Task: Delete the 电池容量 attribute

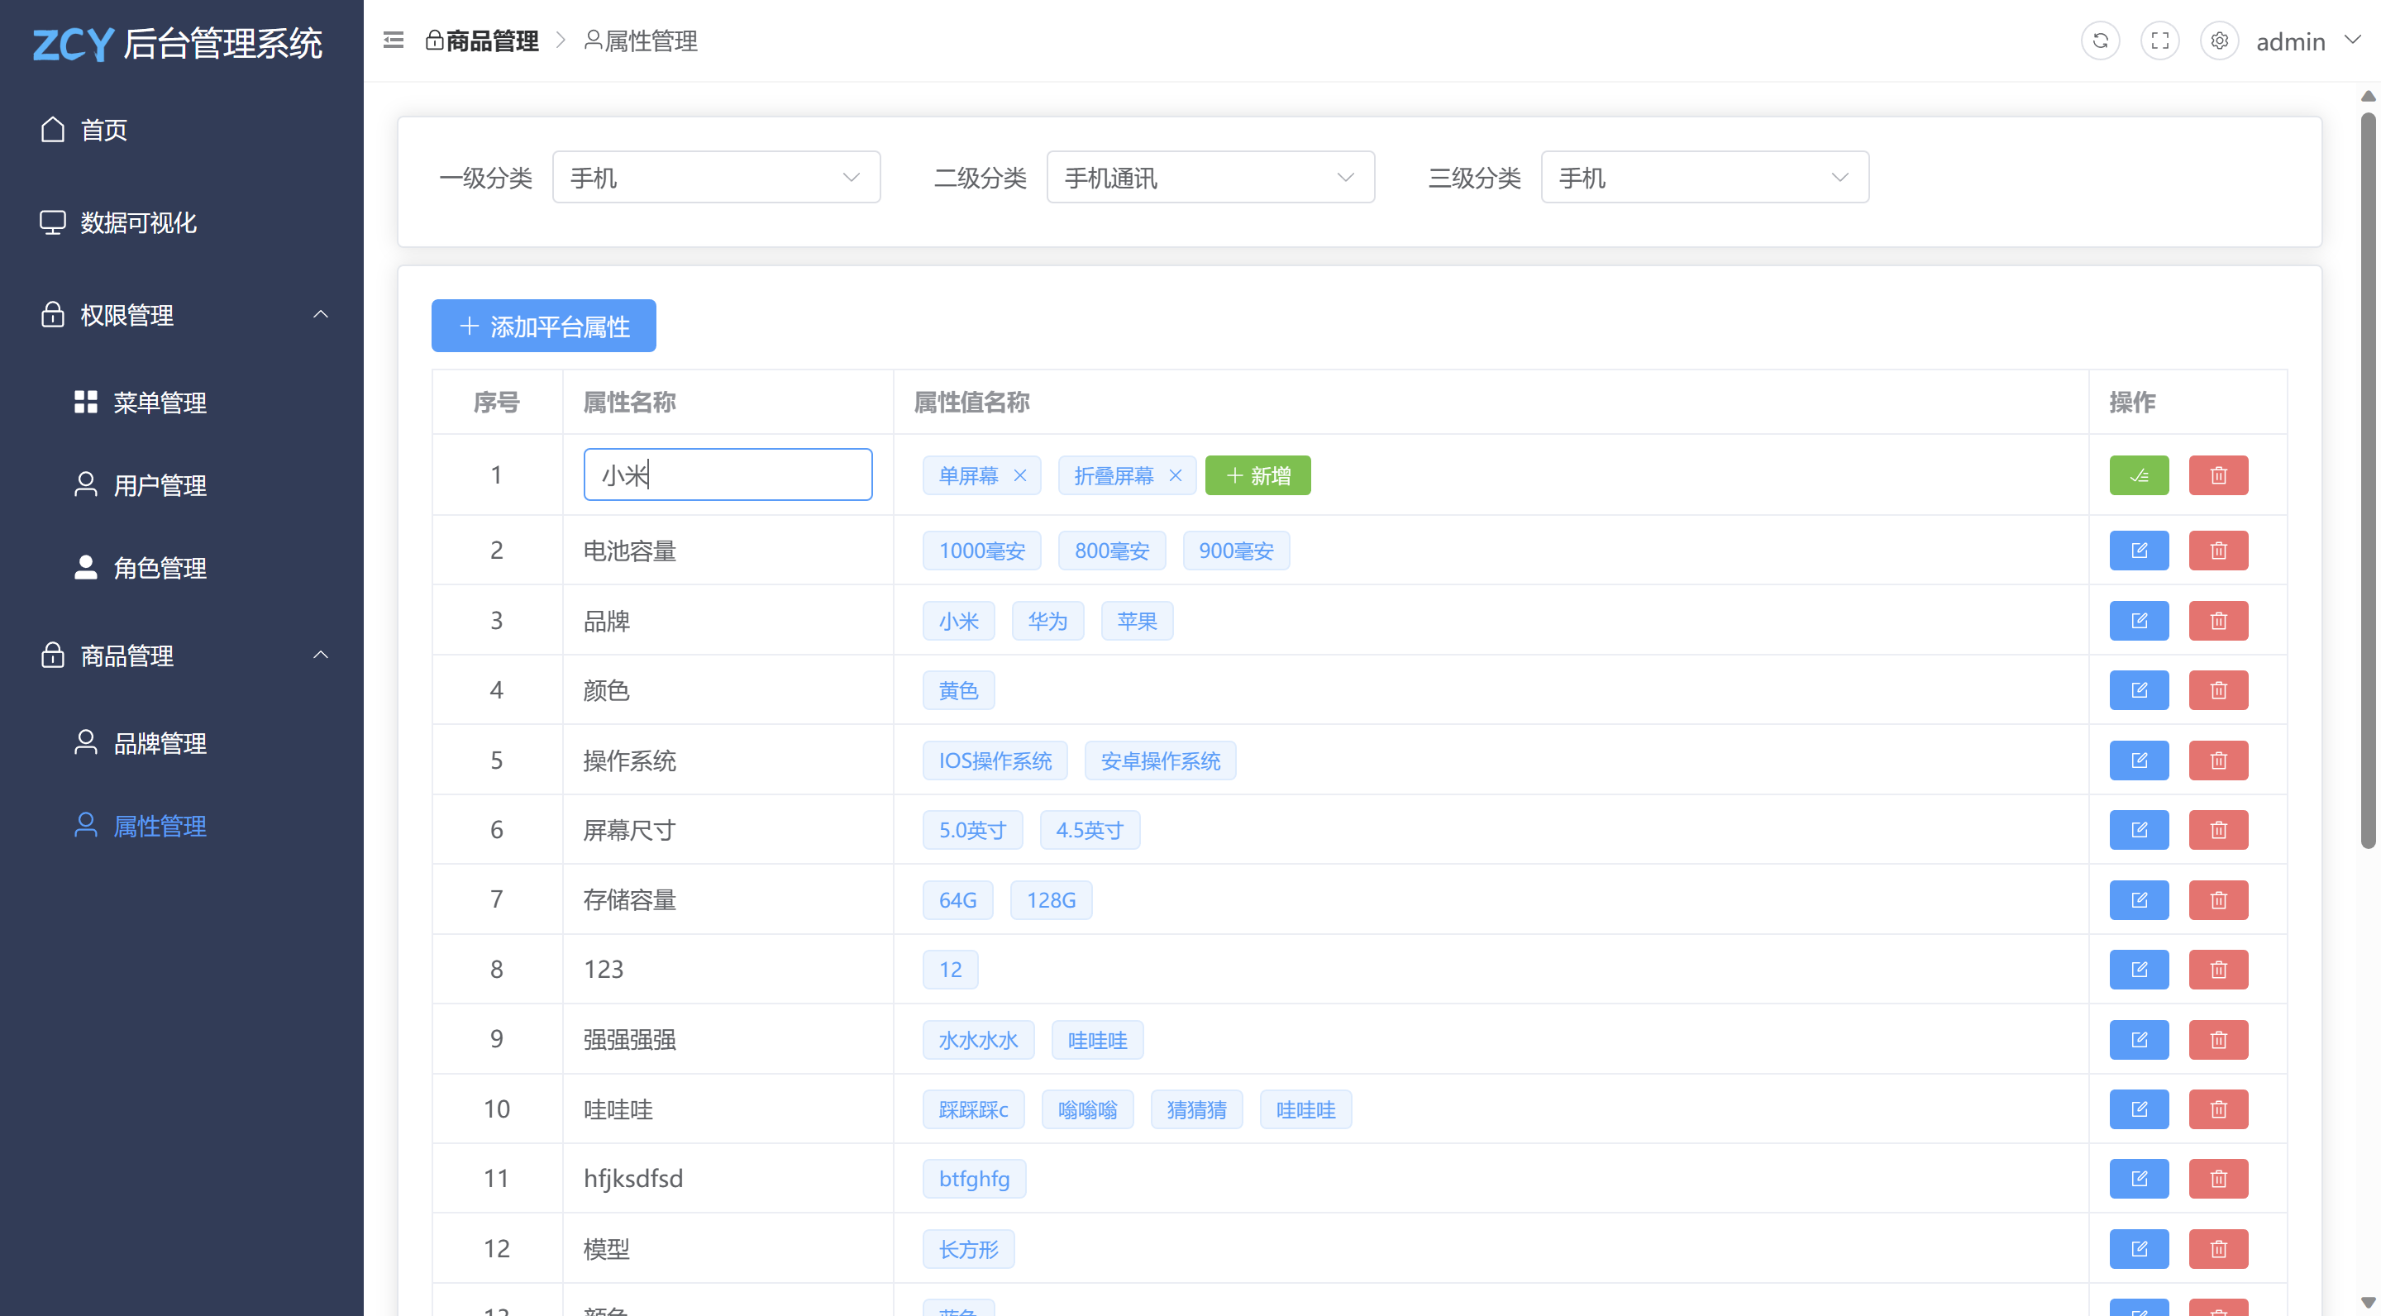Action: pos(2218,551)
